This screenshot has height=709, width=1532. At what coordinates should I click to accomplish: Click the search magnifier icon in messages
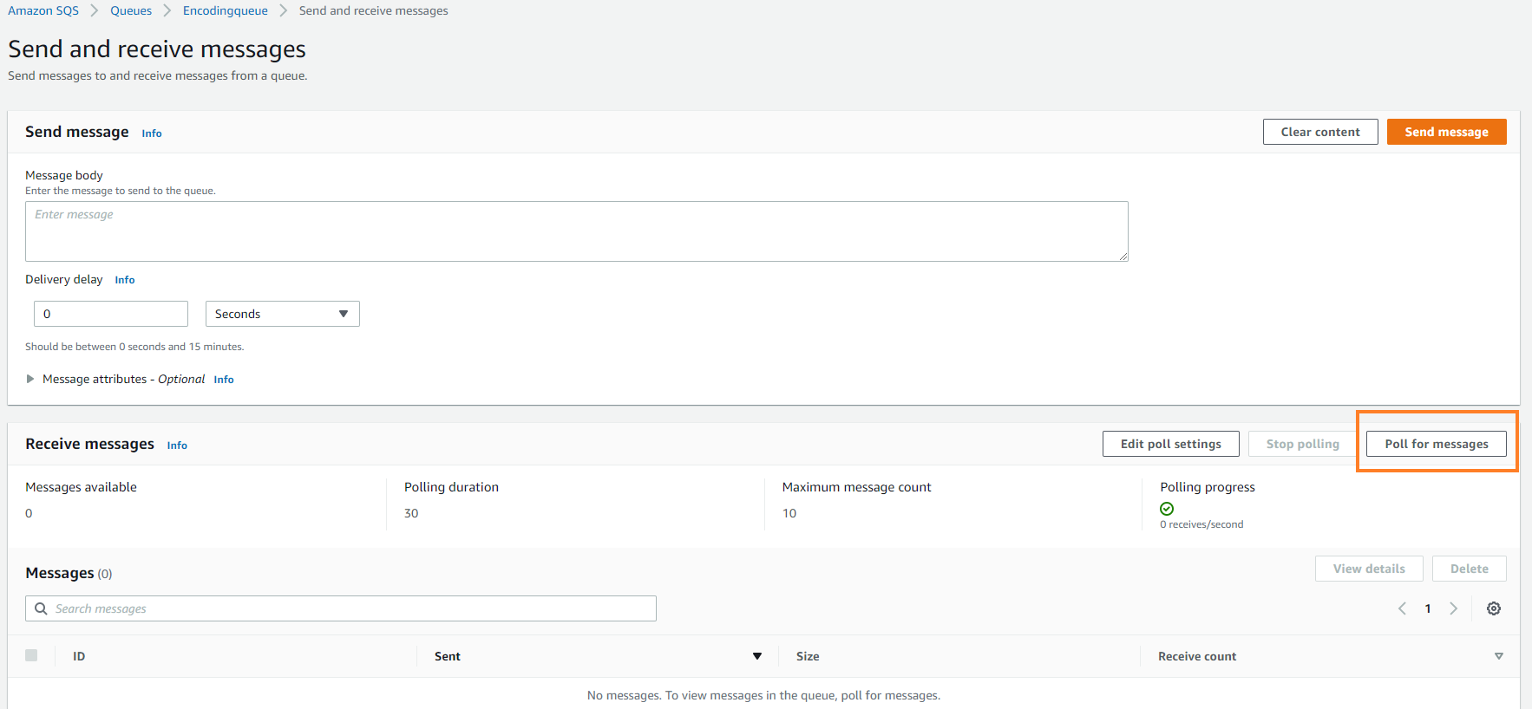click(x=41, y=608)
